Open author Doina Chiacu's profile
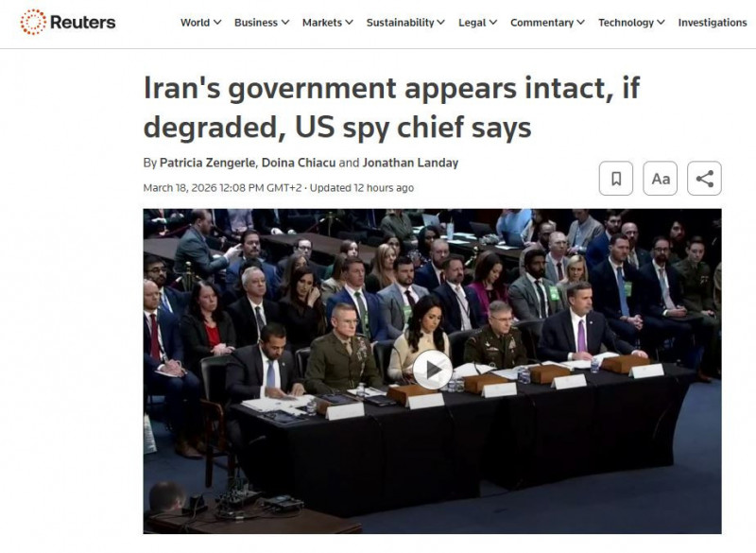The image size is (756, 553). [299, 163]
